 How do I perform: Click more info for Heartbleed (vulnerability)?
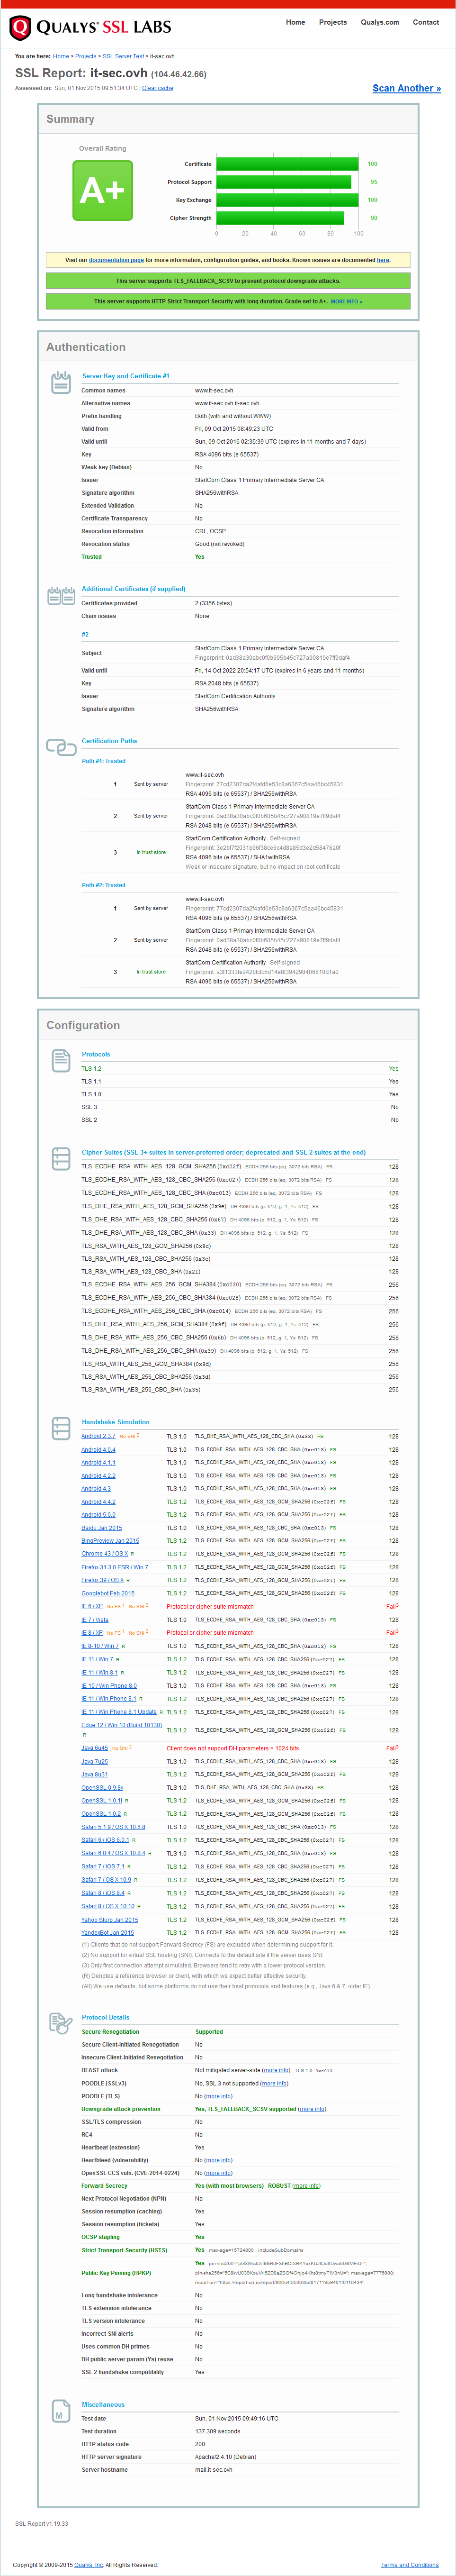pos(218,2160)
